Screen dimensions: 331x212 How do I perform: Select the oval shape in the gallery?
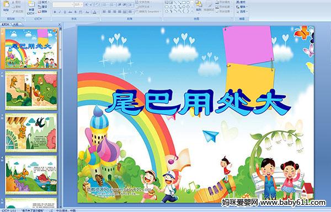[188, 2]
